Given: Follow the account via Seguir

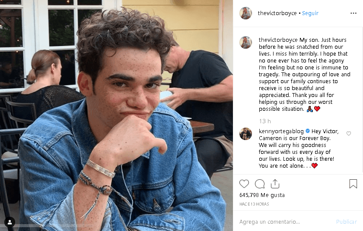Looking at the screenshot, I should [310, 13].
